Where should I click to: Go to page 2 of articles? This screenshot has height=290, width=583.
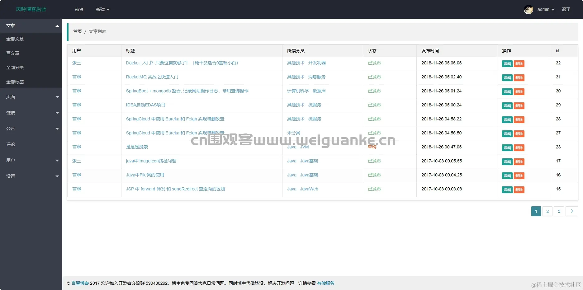[x=547, y=211]
